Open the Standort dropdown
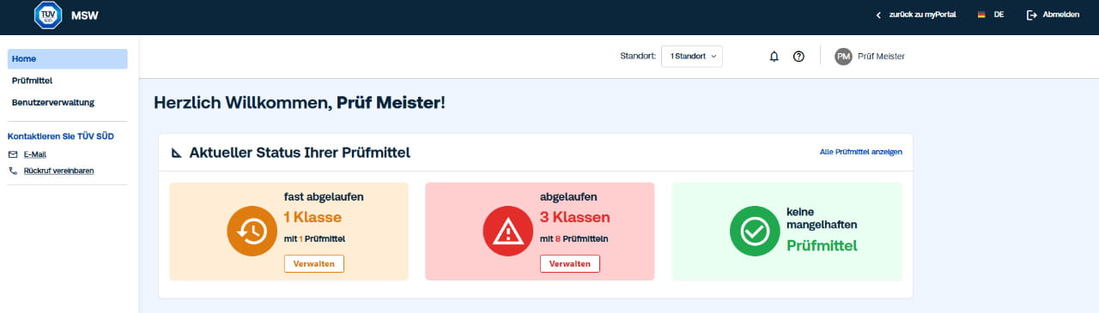The height and width of the screenshot is (313, 1099). click(x=692, y=57)
